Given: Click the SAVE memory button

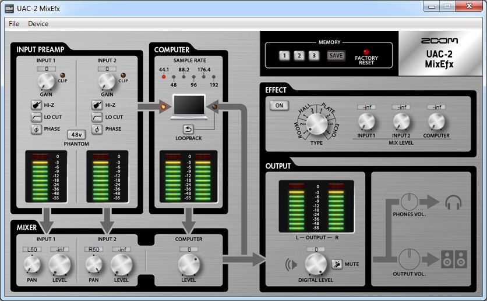Looking at the screenshot, I should click(336, 56).
